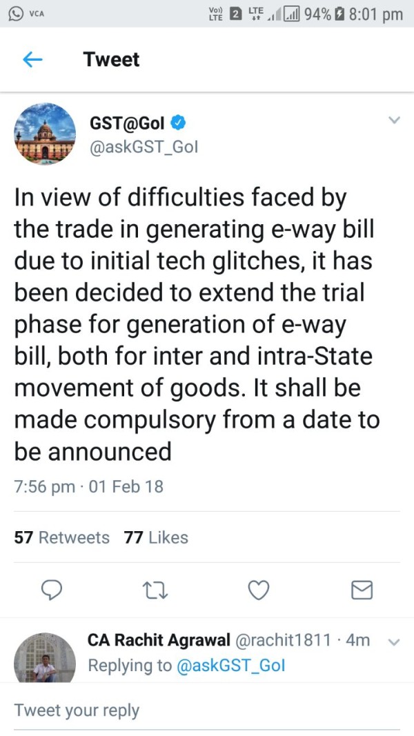The height and width of the screenshot is (736, 414).
Task: Tap the battery icon in the status bar
Action: point(339,14)
